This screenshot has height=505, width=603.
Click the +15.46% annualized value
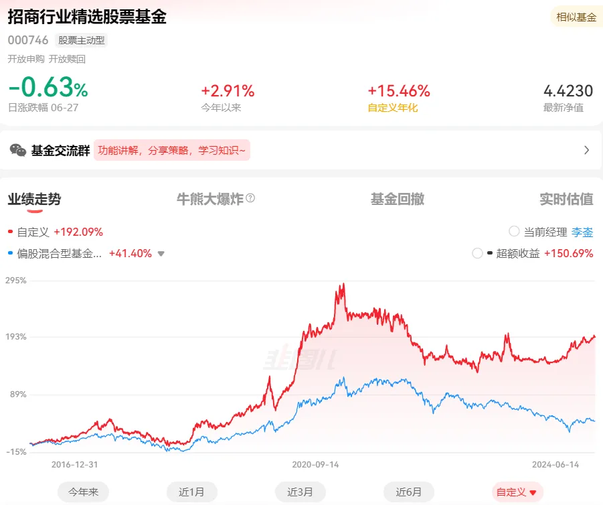coord(399,91)
